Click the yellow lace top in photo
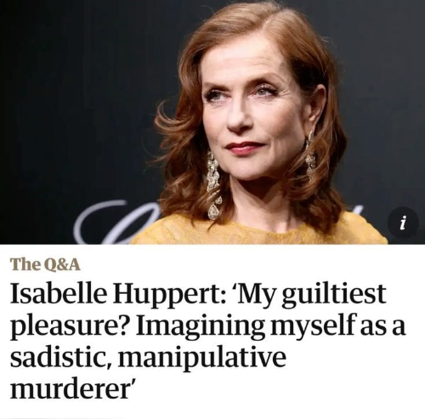 255,230
